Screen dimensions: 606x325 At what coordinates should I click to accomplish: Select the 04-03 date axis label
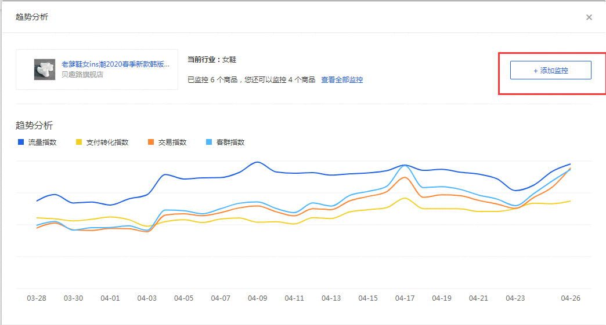pos(147,298)
